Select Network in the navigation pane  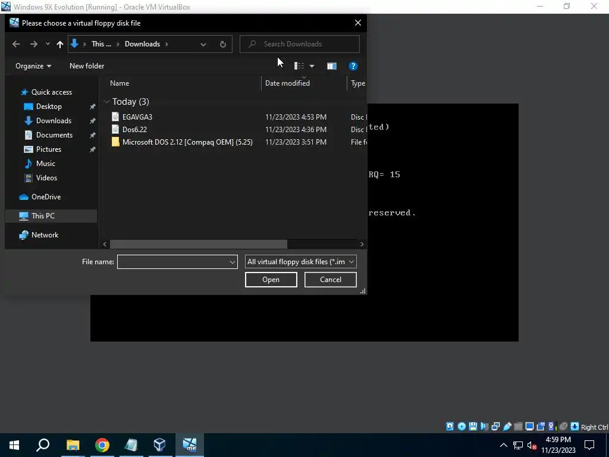[45, 234]
